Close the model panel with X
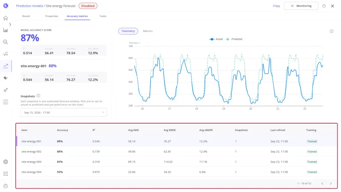The image size is (341, 192). (332, 6)
